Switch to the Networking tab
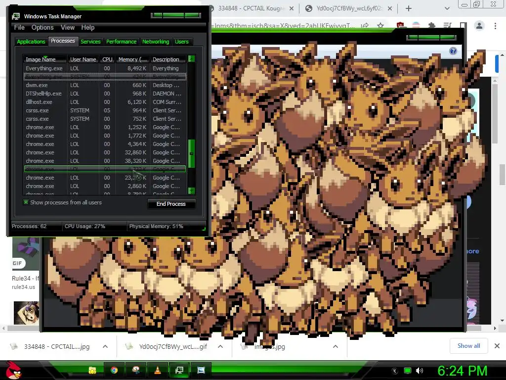This screenshot has width=506, height=380. [156, 42]
